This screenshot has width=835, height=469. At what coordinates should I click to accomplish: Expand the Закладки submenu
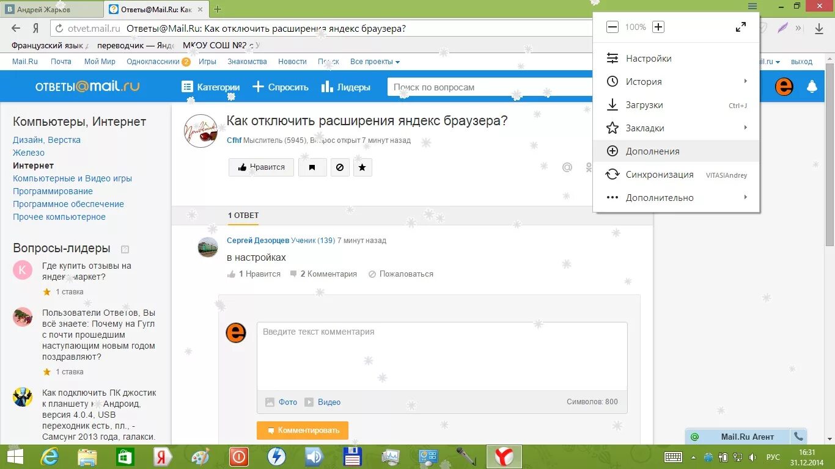click(x=676, y=128)
